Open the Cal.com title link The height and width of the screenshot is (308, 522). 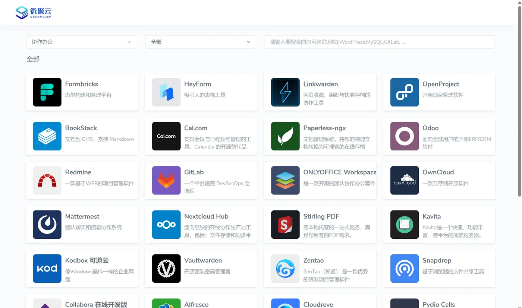click(196, 128)
